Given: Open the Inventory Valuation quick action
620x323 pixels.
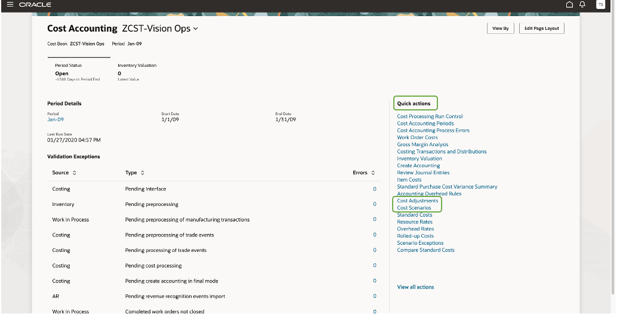Looking at the screenshot, I should pyautogui.click(x=419, y=158).
